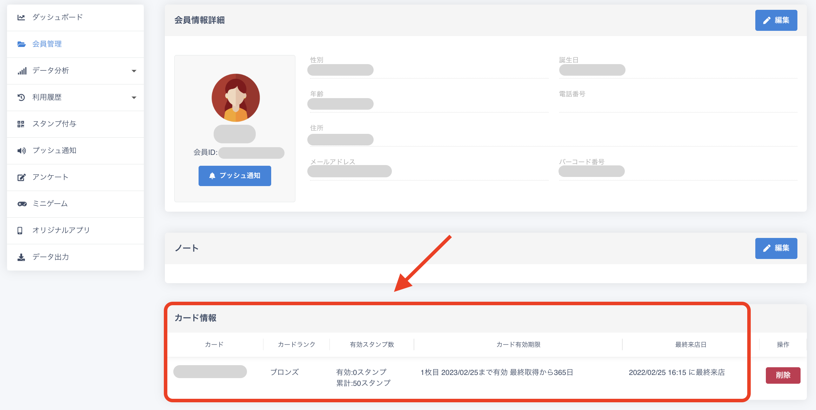Click the プッシュ通知 speaker icon
Viewport: 816px width, 410px height.
click(21, 151)
